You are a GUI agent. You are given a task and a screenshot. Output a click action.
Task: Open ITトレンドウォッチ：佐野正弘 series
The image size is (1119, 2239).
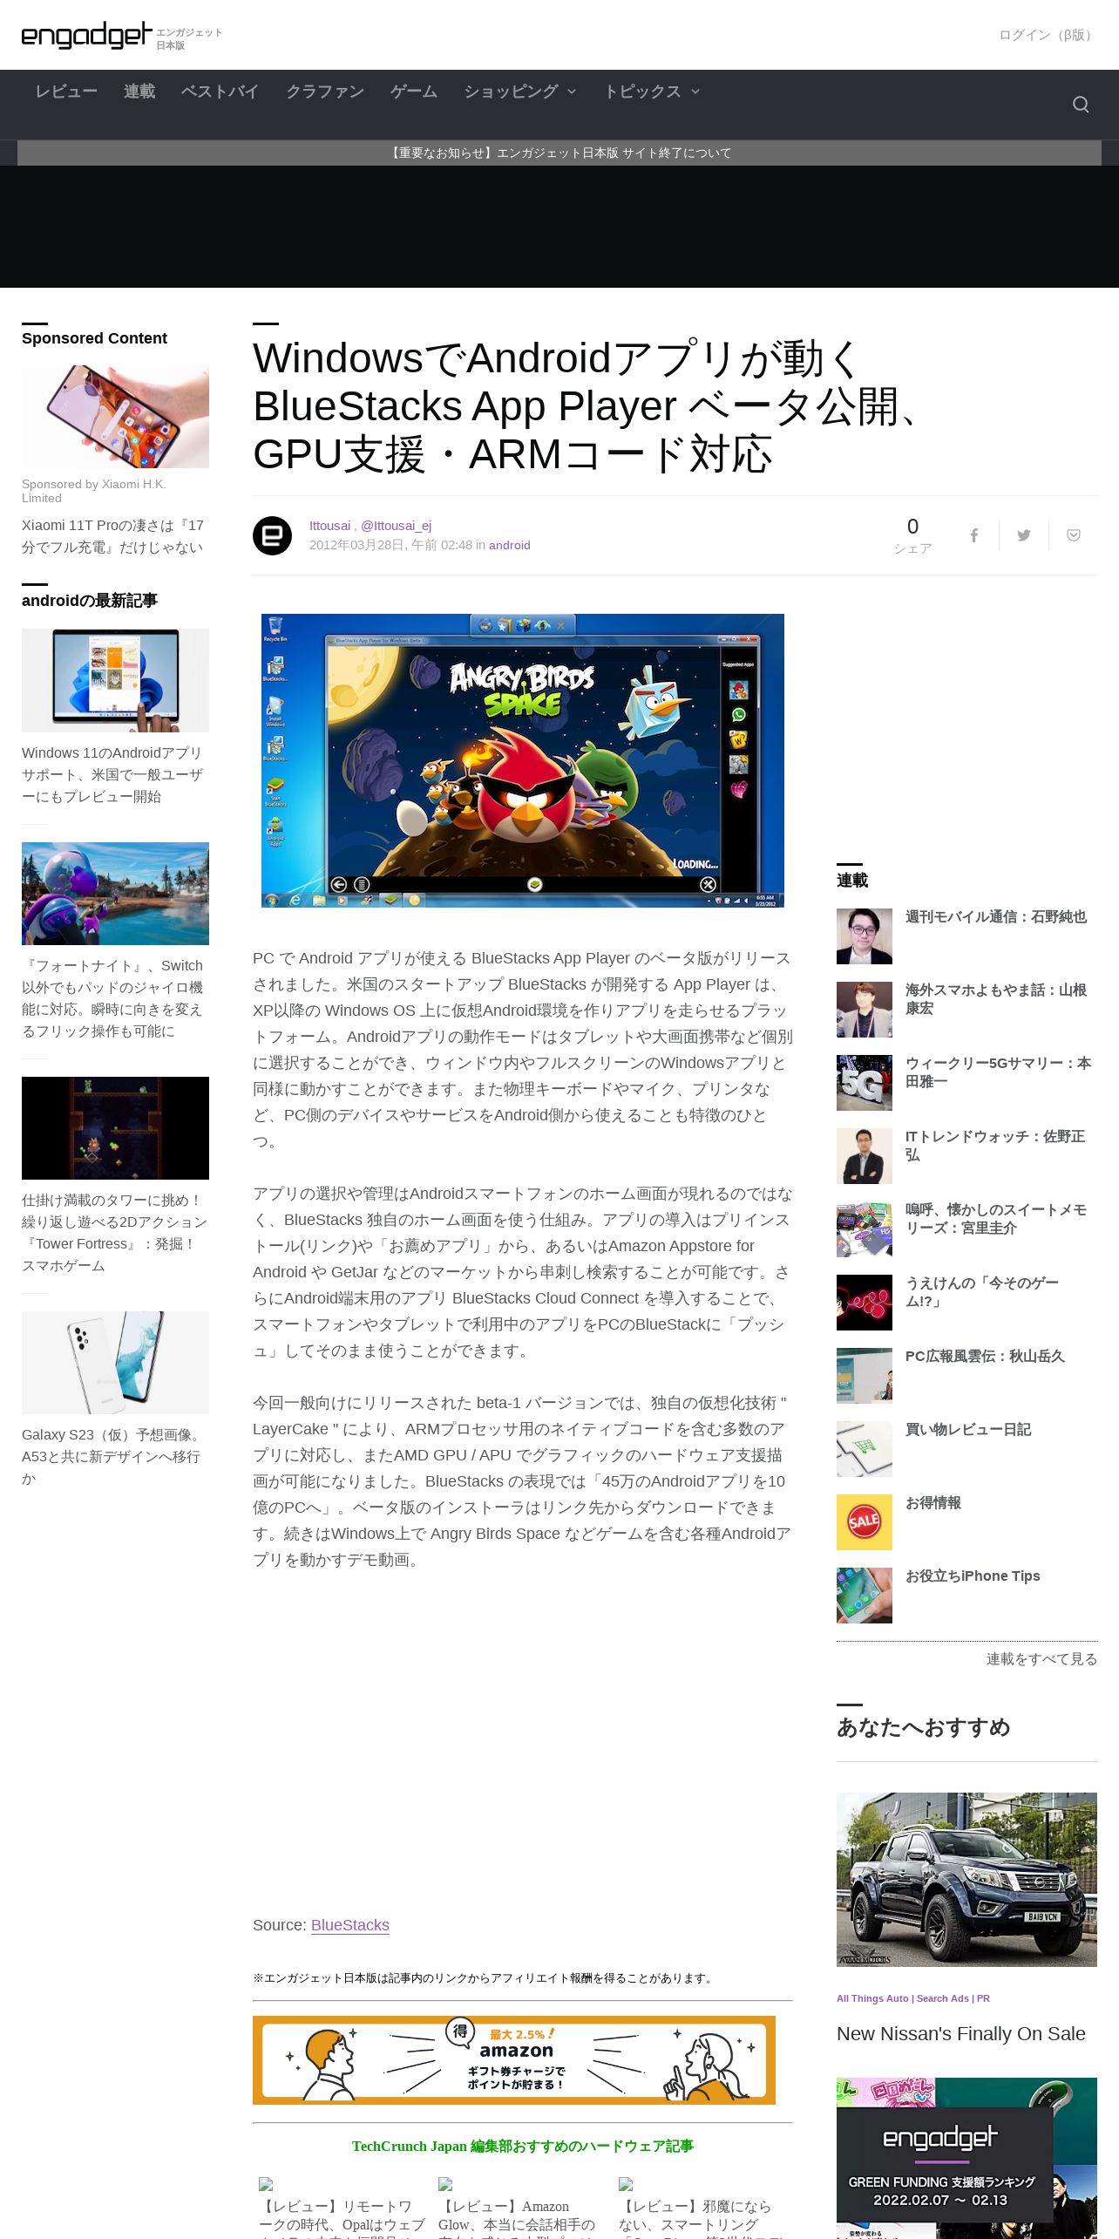pyautogui.click(x=995, y=1146)
